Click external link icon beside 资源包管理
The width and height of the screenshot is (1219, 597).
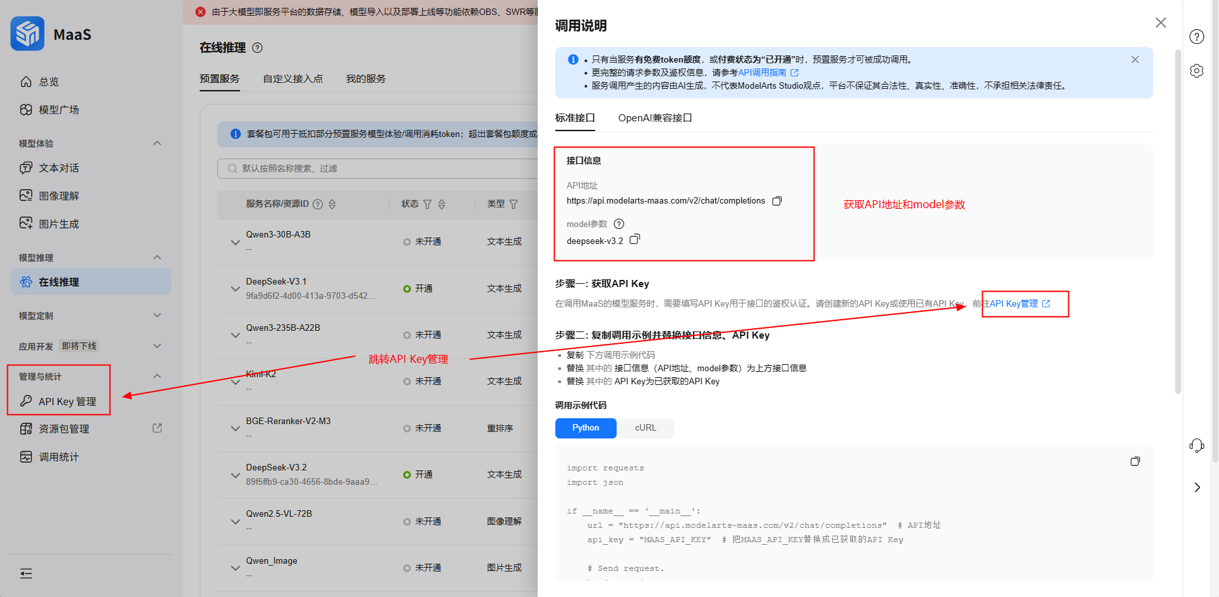157,428
